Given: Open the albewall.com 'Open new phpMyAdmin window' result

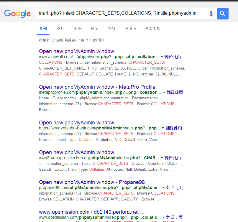Looking at the screenshot, I should 76,51.
